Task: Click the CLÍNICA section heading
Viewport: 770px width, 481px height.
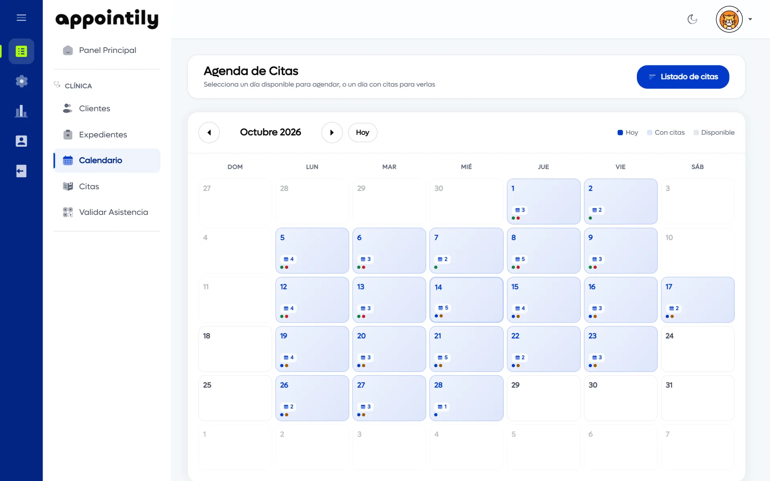Action: point(78,86)
